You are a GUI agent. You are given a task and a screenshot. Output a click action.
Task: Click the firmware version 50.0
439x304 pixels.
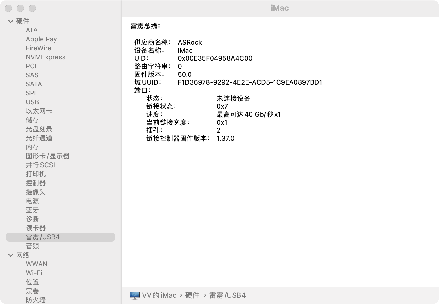(x=185, y=74)
